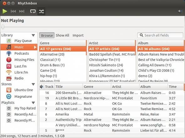Select All Is Not Lost 2:42 row
Screen dimensions: 185x138
pos(112,104)
